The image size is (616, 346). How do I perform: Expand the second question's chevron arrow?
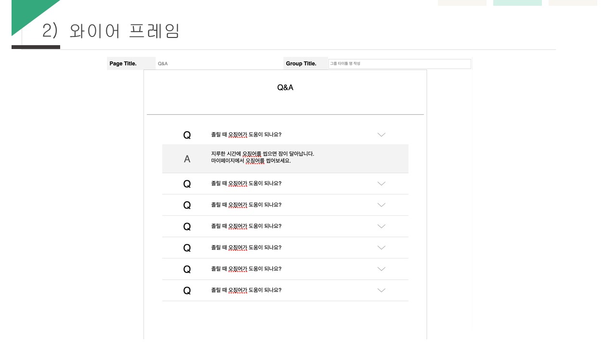pyautogui.click(x=381, y=184)
